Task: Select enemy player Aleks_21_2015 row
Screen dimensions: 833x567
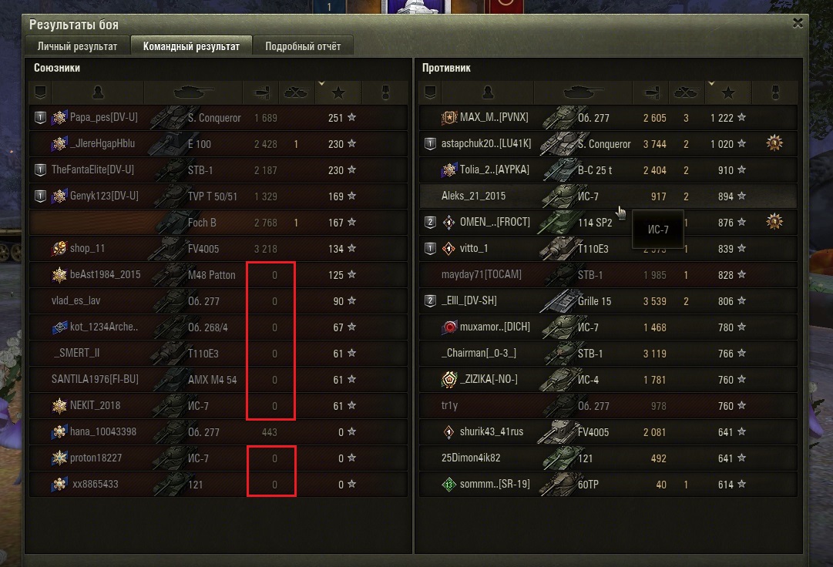Action: (608, 196)
